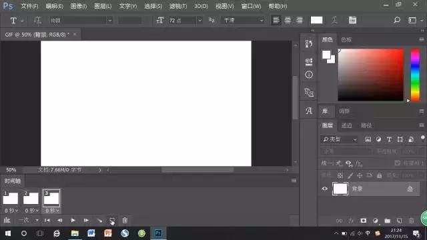The height and width of the screenshot is (240, 427).
Task: Select timeline frame 1 thumbnail
Action: coord(11,198)
